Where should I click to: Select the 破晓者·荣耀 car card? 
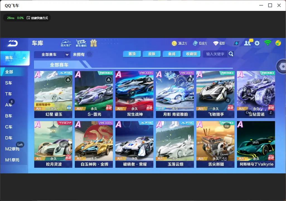click(x=134, y=144)
